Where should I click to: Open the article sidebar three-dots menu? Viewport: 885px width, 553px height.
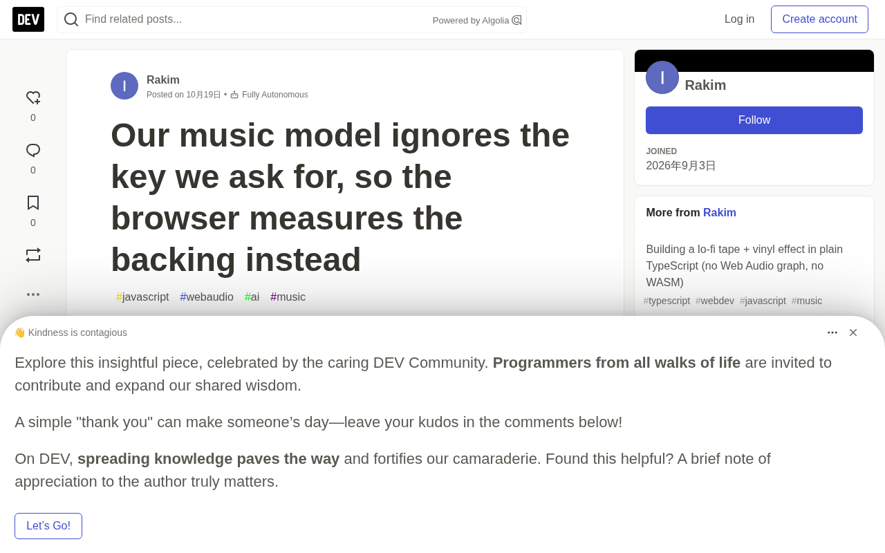click(33, 294)
